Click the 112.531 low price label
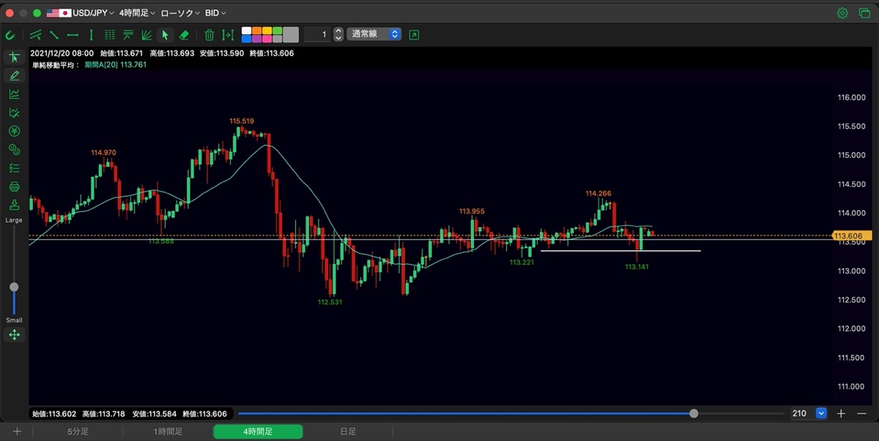The image size is (879, 441). (330, 302)
